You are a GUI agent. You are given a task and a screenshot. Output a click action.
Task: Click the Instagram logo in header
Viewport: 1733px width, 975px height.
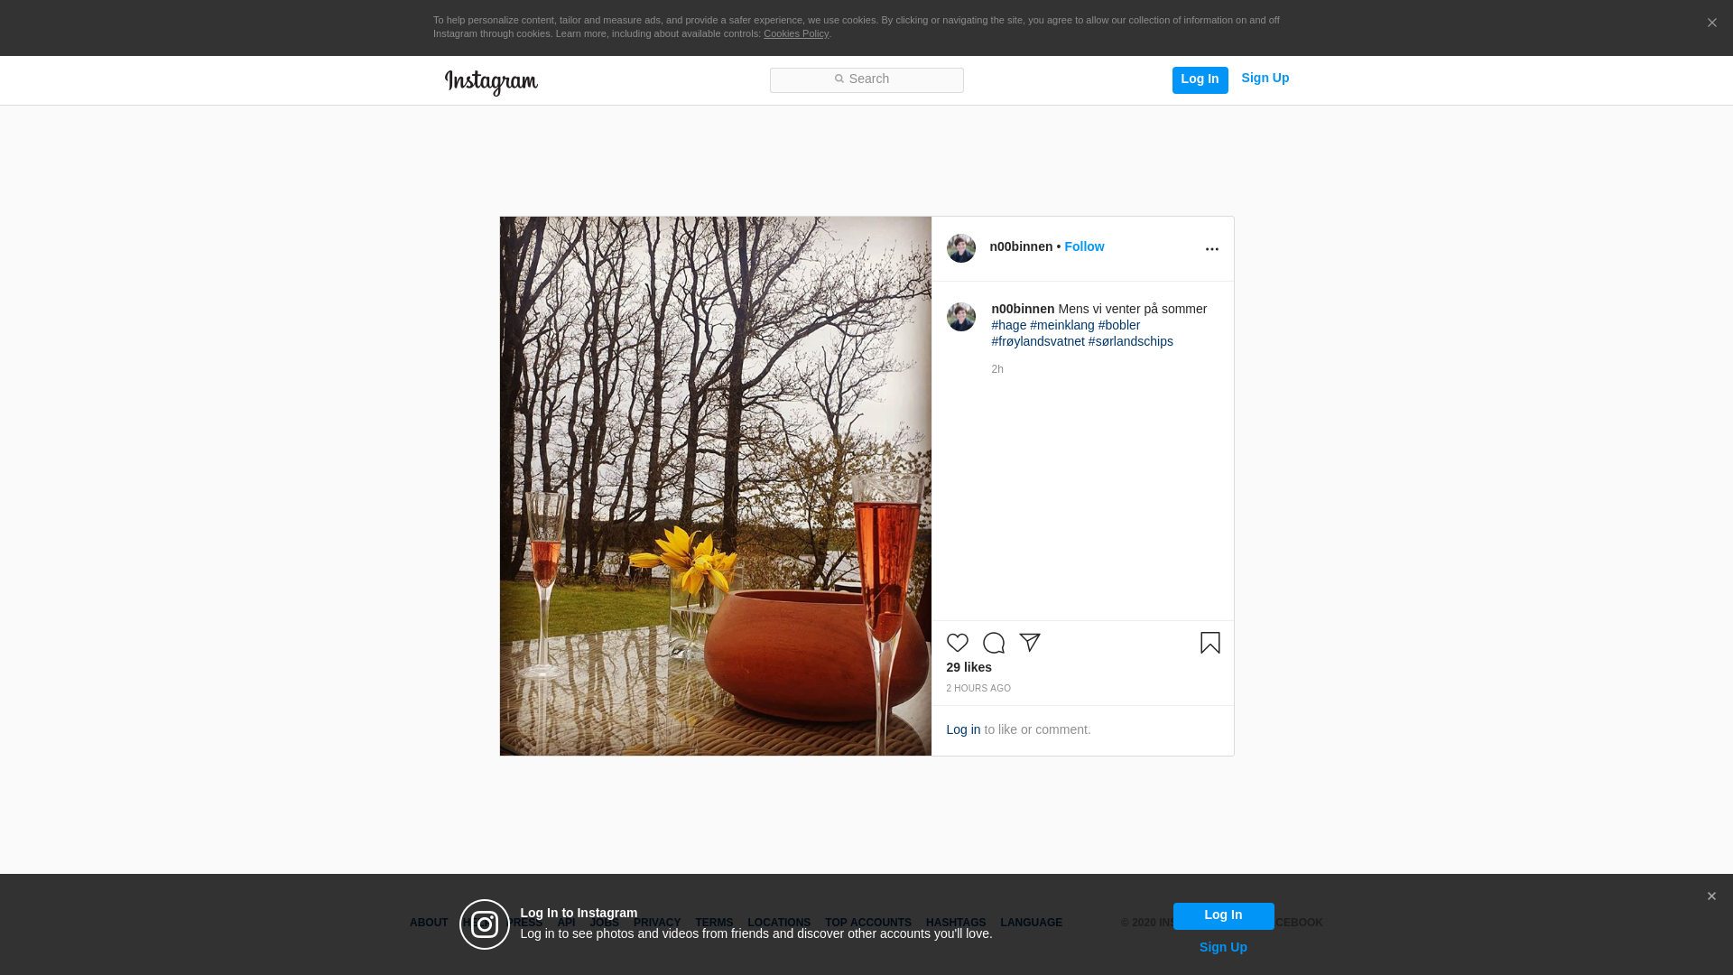coord(491,82)
